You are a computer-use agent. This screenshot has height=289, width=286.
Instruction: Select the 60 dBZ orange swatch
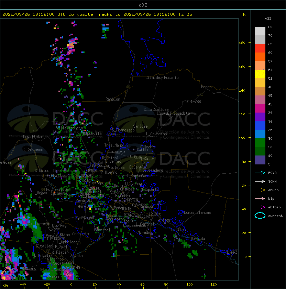[x=260, y=57]
